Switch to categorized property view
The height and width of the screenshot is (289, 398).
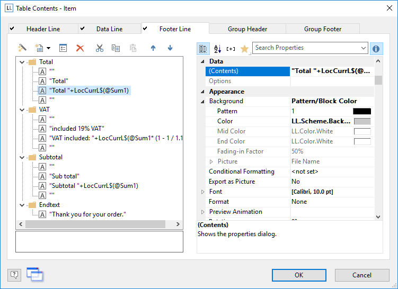pos(203,49)
